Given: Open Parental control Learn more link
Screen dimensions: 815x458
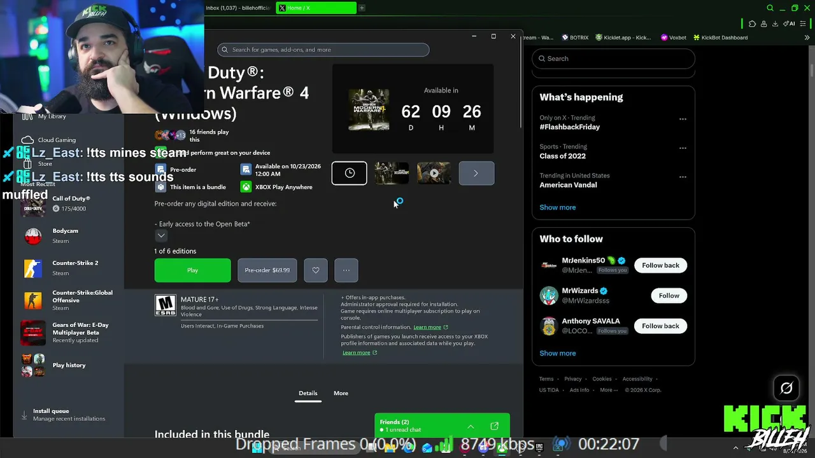Looking at the screenshot, I should (x=430, y=327).
